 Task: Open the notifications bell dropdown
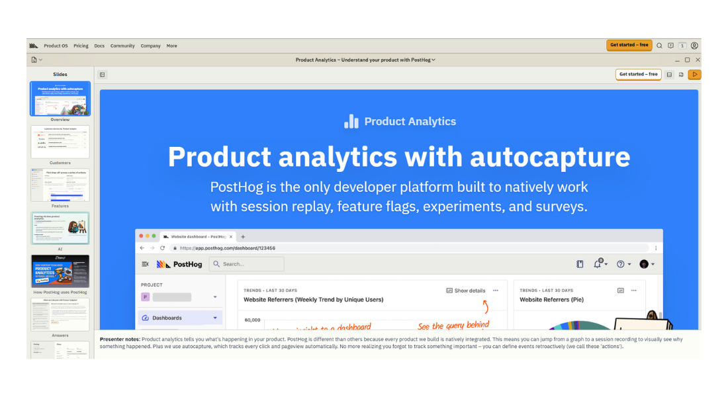600,264
